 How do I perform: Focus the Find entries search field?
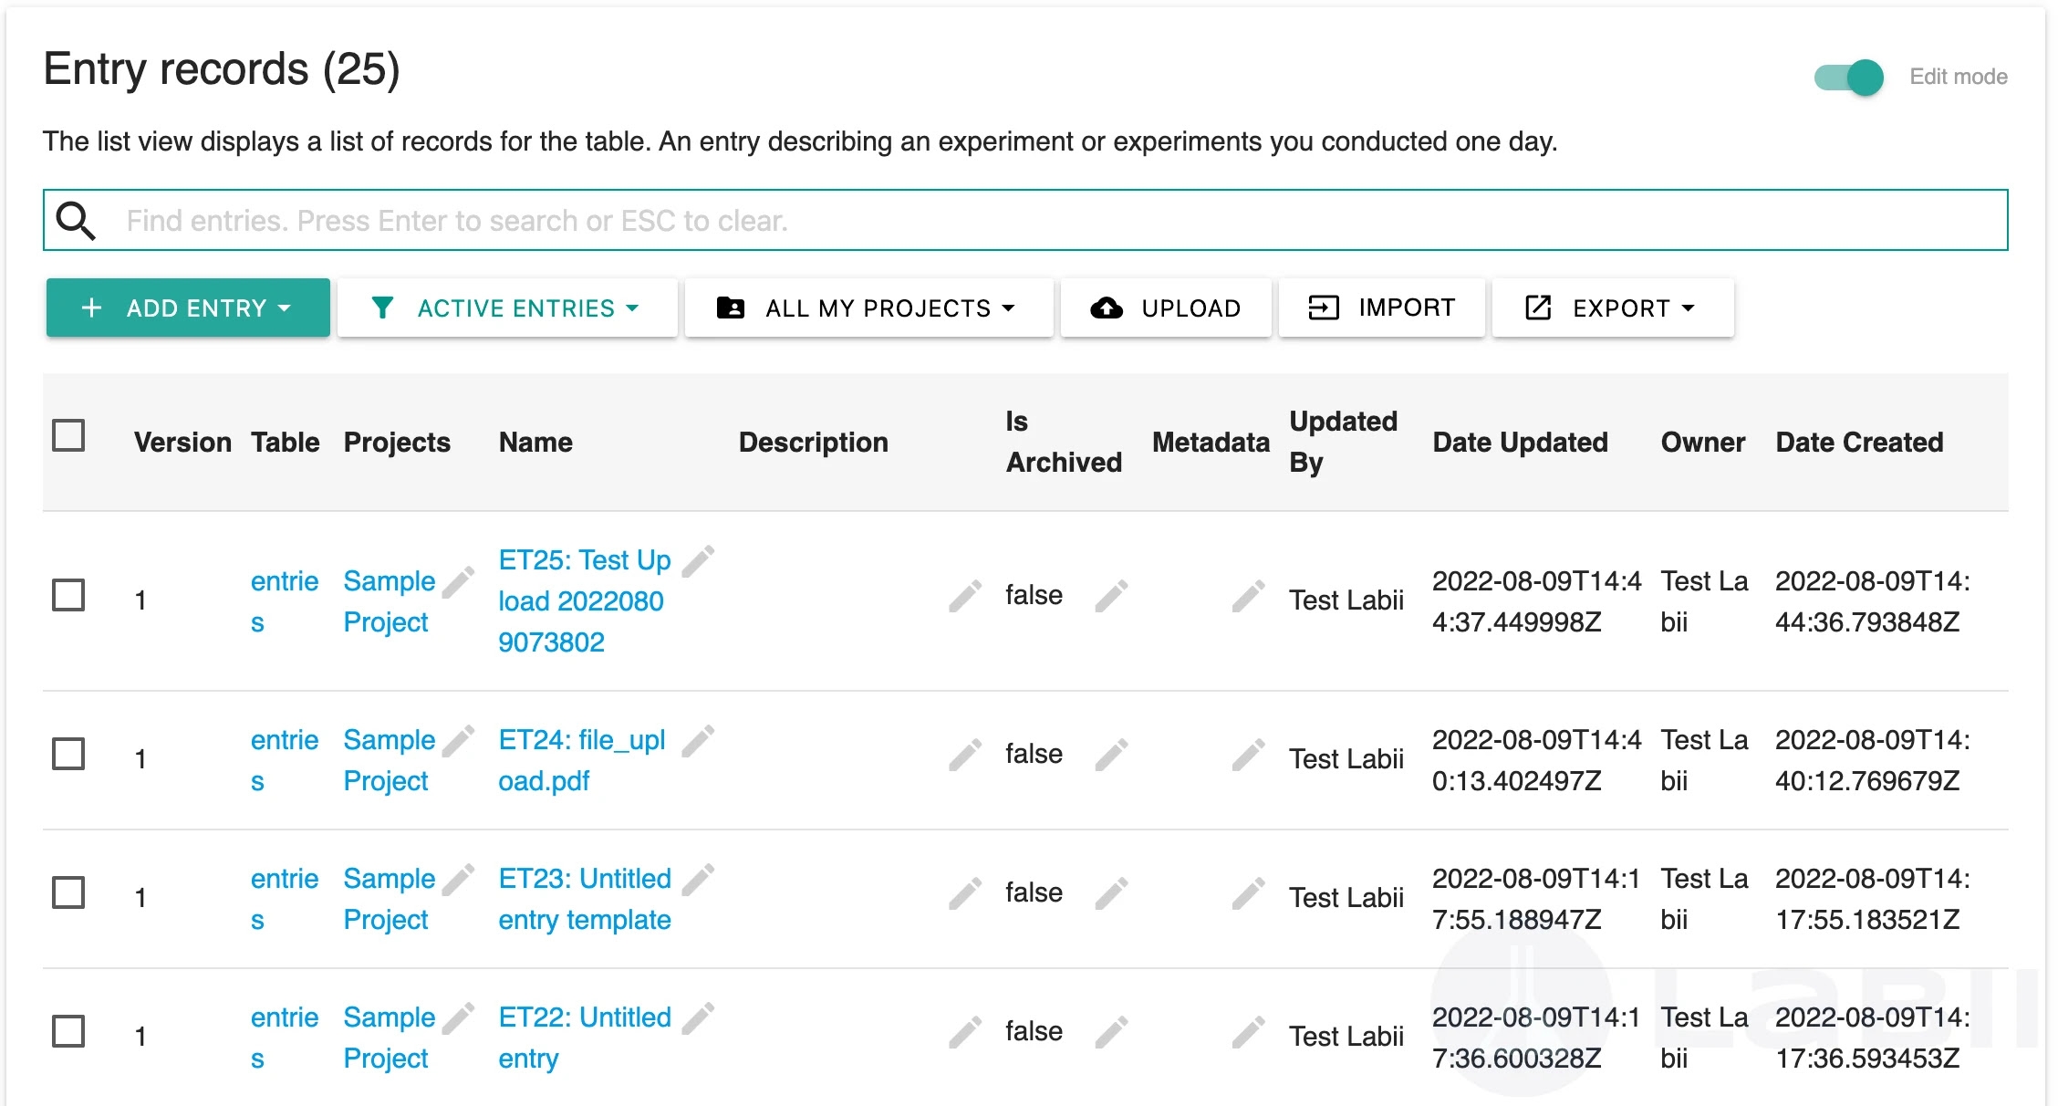1049,221
